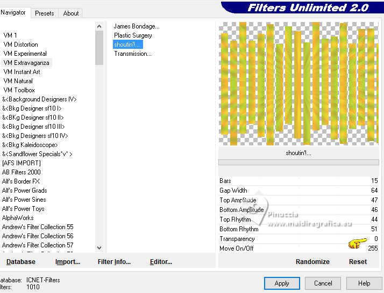Select VM Toolbox category
This screenshot has width=384, height=293.
(19, 90)
